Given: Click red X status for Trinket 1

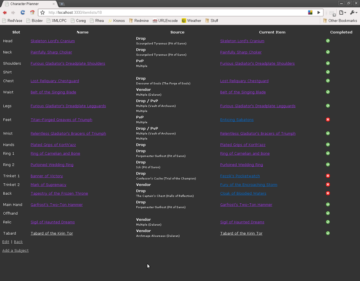Looking at the screenshot, I should tap(328, 176).
